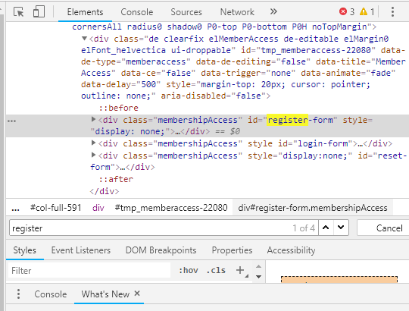Toggle the device toolbar icon

(39, 12)
